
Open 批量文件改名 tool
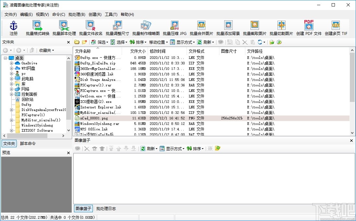(x=91, y=28)
